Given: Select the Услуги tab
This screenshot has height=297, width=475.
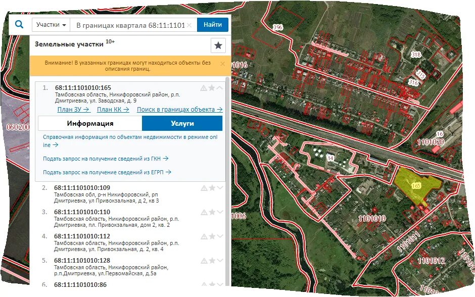Looking at the screenshot, I should (x=181, y=123).
